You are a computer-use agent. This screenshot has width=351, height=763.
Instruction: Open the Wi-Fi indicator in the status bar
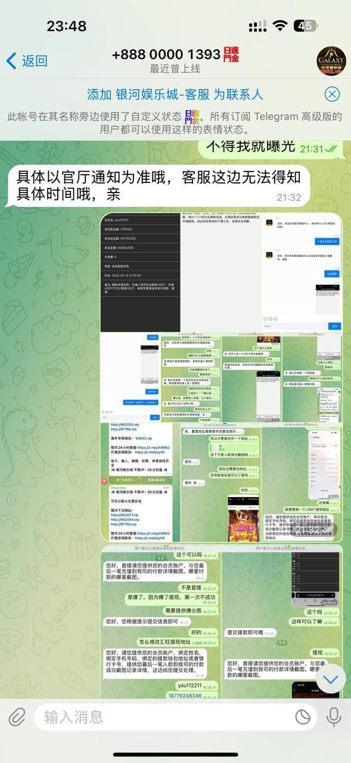click(x=280, y=26)
